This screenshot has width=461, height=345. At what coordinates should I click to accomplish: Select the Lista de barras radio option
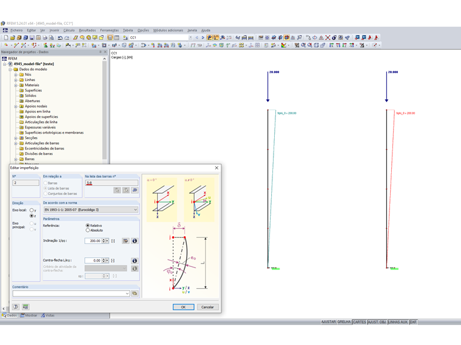pos(45,188)
